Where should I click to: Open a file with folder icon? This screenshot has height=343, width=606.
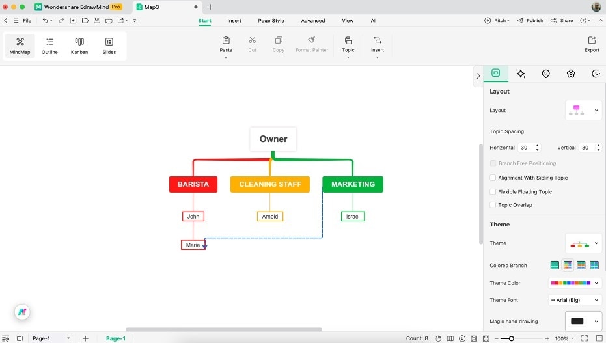pos(85,20)
